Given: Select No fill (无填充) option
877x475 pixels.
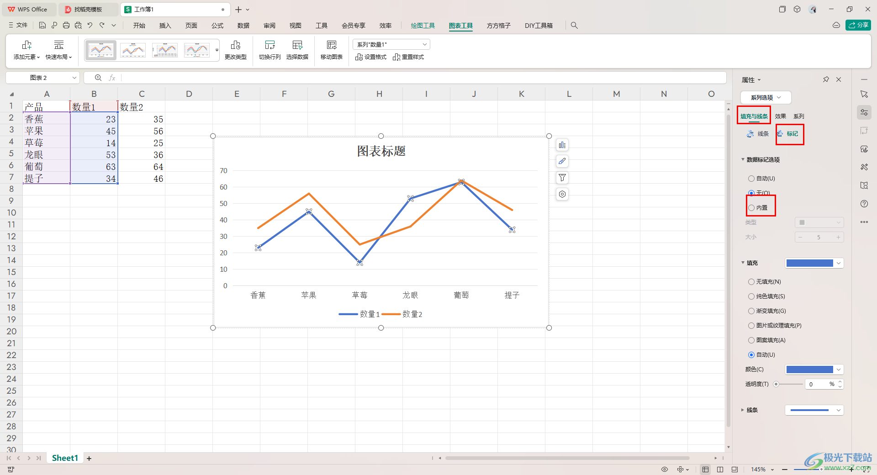Looking at the screenshot, I should (764, 282).
